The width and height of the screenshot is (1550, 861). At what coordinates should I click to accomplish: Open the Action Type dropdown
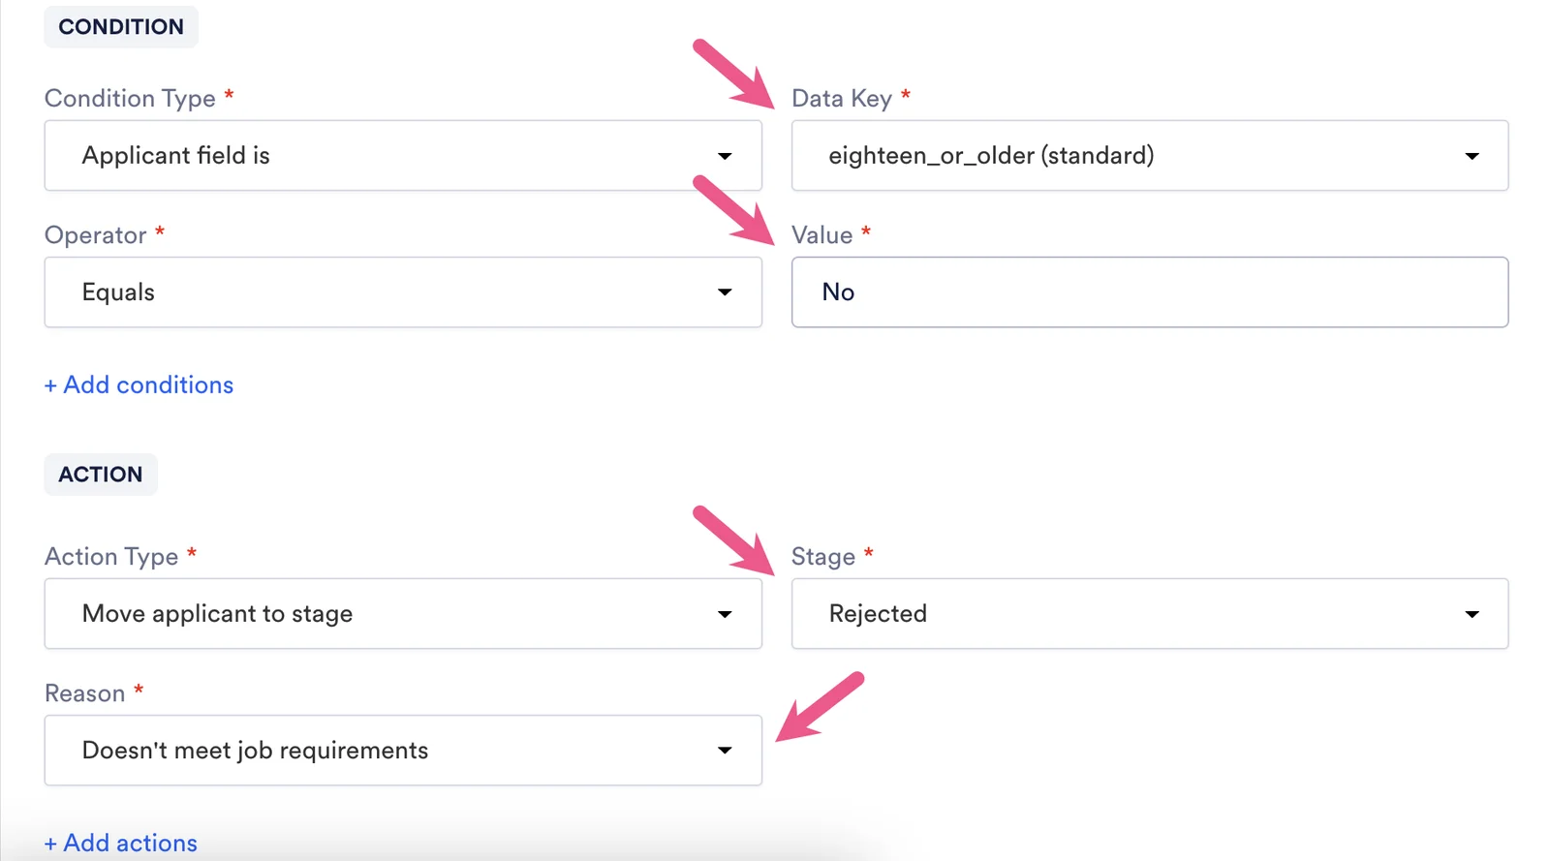tap(403, 614)
